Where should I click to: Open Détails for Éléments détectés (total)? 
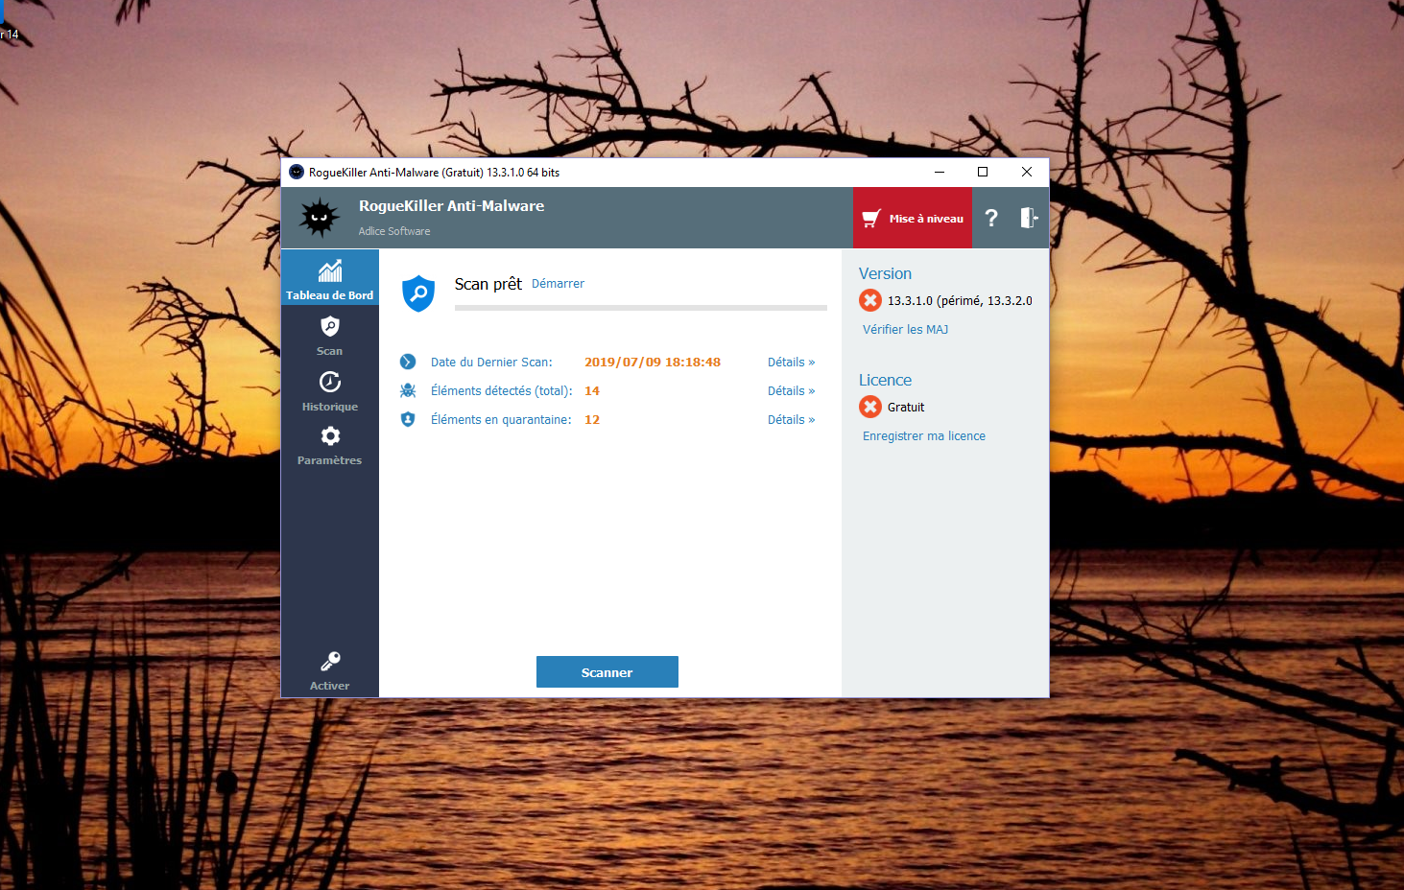pyautogui.click(x=791, y=390)
